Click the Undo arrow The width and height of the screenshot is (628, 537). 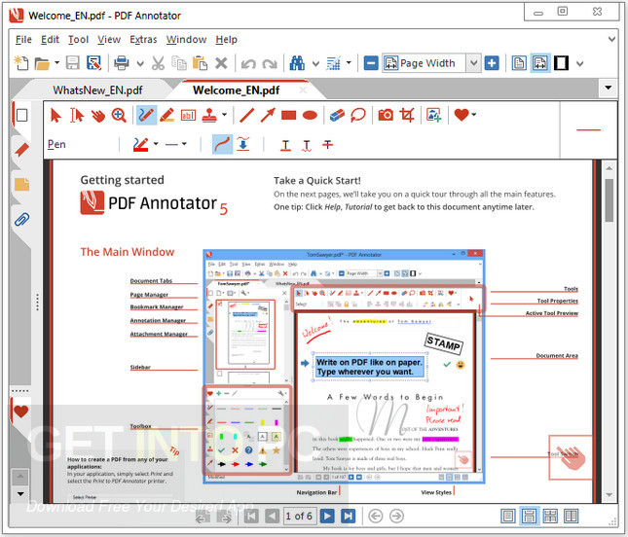click(248, 63)
